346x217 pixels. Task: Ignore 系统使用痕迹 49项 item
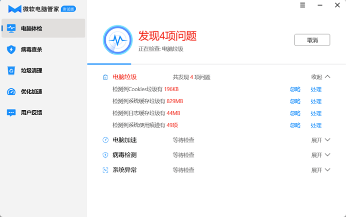tap(295, 125)
